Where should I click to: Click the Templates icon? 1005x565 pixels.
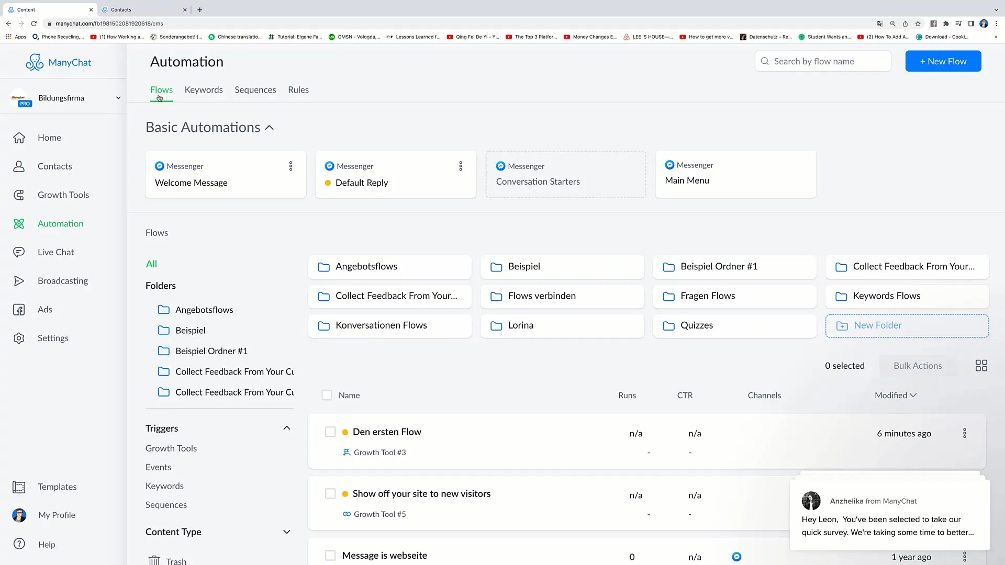pyautogui.click(x=19, y=487)
